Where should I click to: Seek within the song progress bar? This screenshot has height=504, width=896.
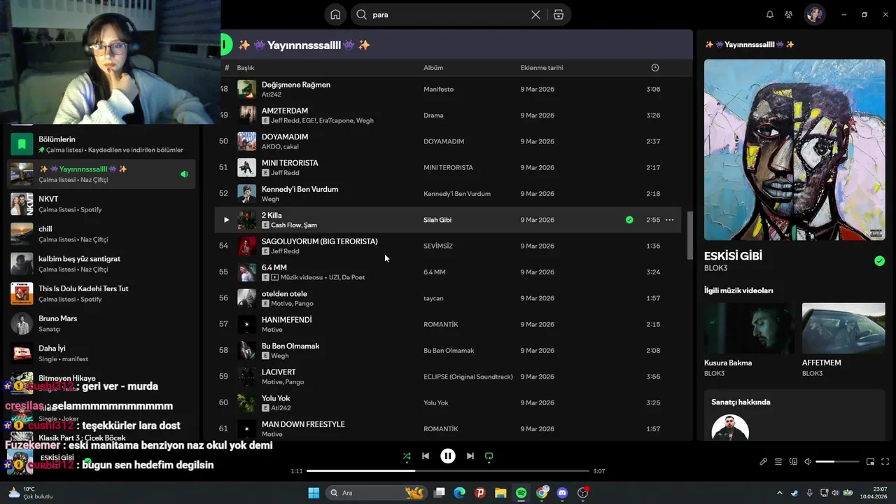coord(448,471)
